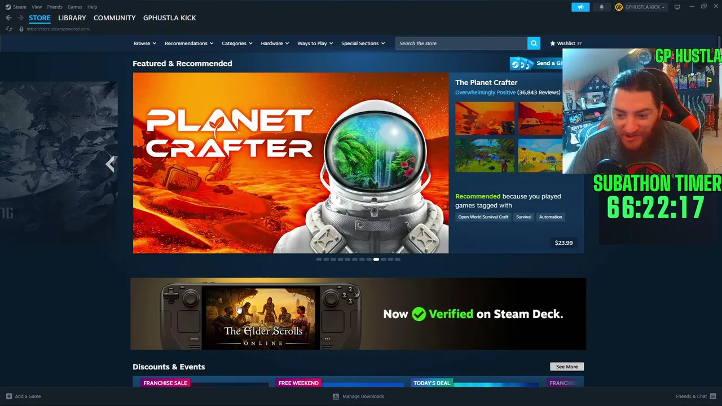Open the Special Sections dropdown
722x406 pixels.
click(363, 43)
